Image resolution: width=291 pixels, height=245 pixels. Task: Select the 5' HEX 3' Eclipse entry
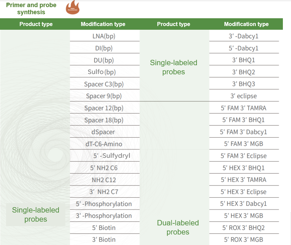(244, 192)
